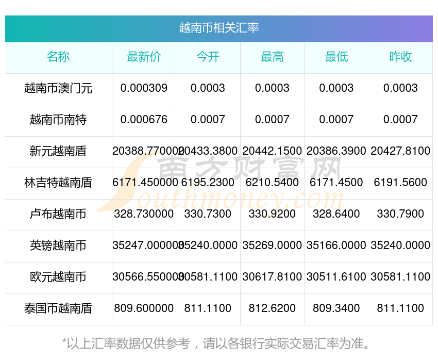The height and width of the screenshot is (360, 438).
Task: Click today's open 6195.2300
Action: click(x=208, y=183)
